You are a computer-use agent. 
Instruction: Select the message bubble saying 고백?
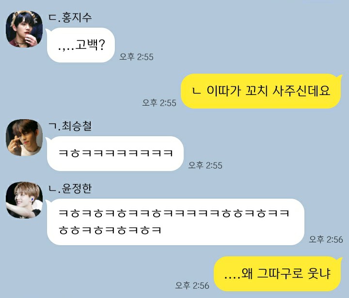(x=81, y=45)
